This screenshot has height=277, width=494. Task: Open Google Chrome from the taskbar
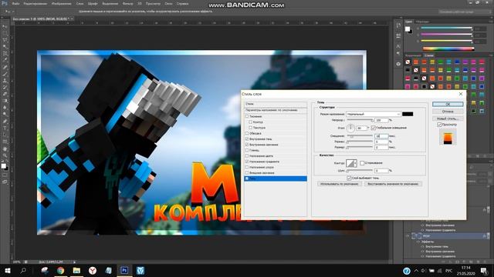(60, 270)
